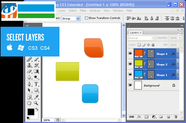This screenshot has width=186, height=123.
Task: Open the Opacity slider arrow
Action: click(x=180, y=38)
